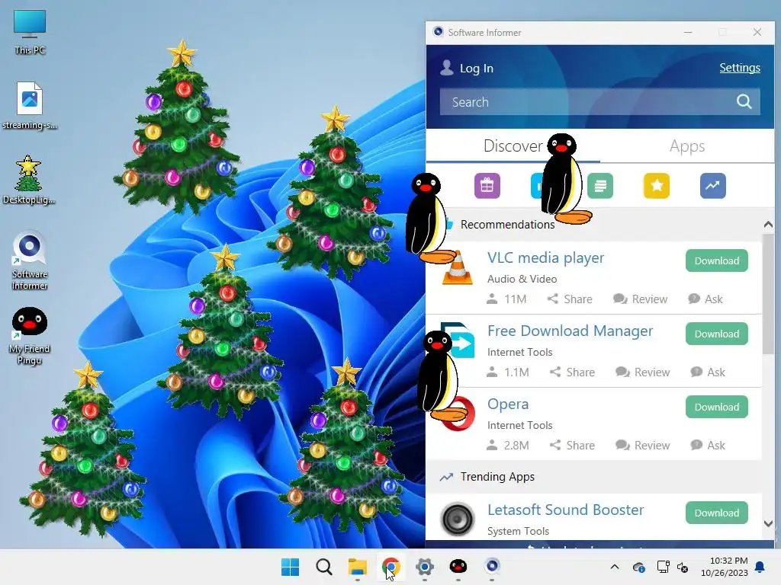The image size is (781, 585).
Task: Open File Explorer from the taskbar
Action: (357, 567)
